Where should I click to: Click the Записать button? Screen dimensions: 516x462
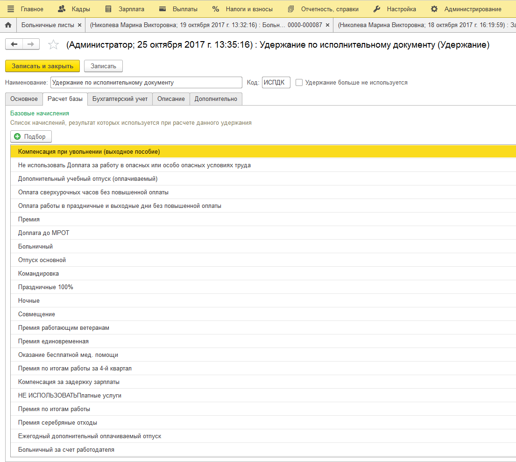tap(103, 66)
